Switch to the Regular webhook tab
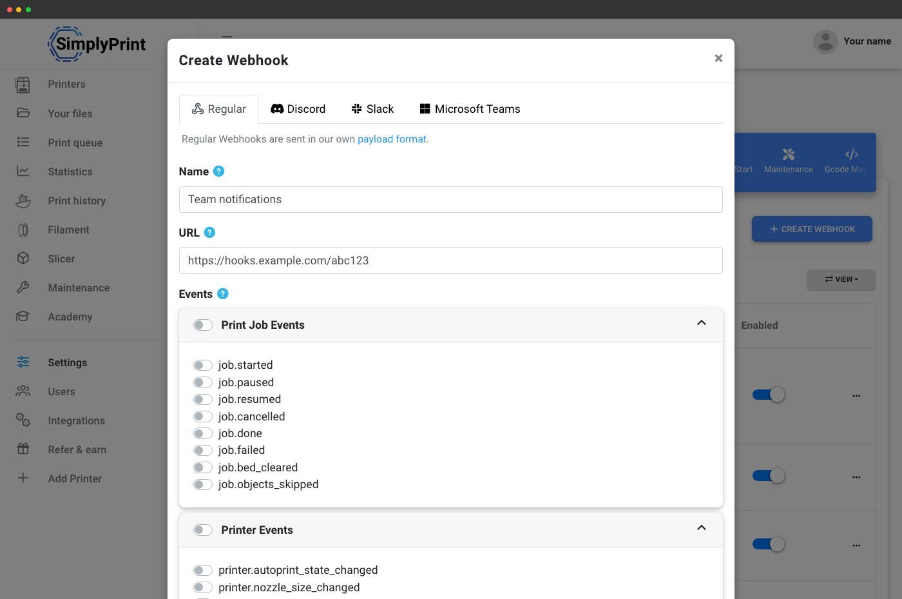This screenshot has width=902, height=599. tap(219, 109)
